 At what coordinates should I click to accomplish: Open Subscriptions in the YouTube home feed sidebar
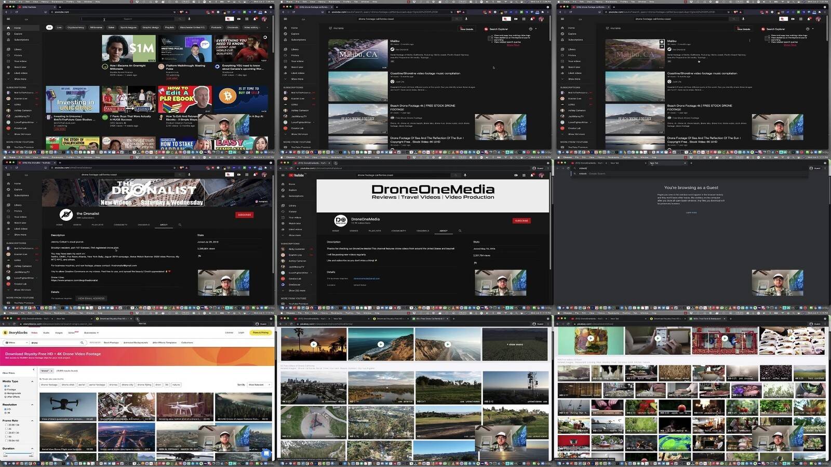18,39
